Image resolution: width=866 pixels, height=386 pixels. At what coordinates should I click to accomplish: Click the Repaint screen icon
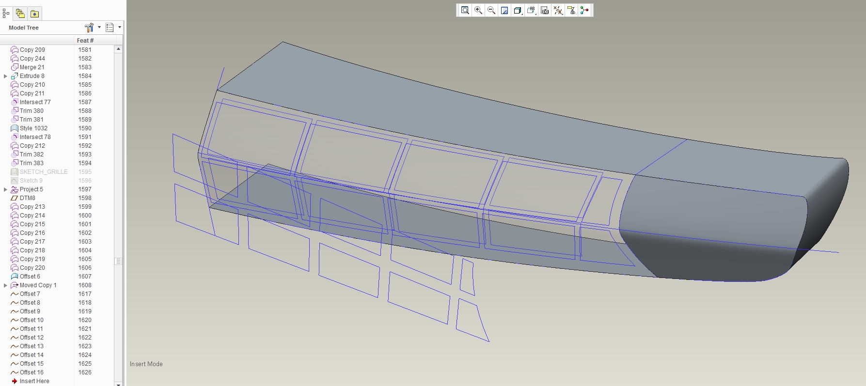pyautogui.click(x=504, y=10)
